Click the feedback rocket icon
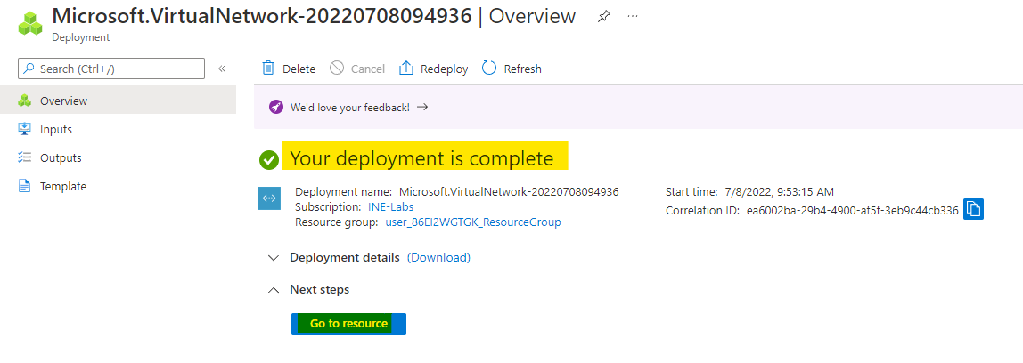The height and width of the screenshot is (363, 1023). [x=276, y=107]
